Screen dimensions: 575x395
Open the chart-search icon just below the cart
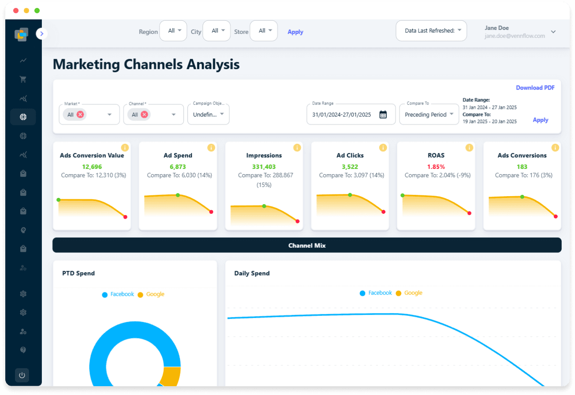[x=23, y=98]
